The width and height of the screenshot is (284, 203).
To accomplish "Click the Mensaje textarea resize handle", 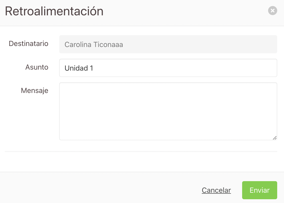I will 275,138.
